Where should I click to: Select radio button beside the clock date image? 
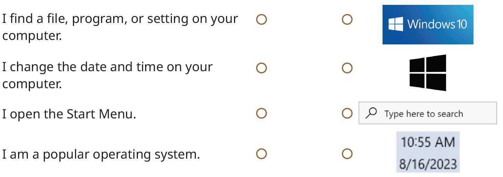[347, 154]
